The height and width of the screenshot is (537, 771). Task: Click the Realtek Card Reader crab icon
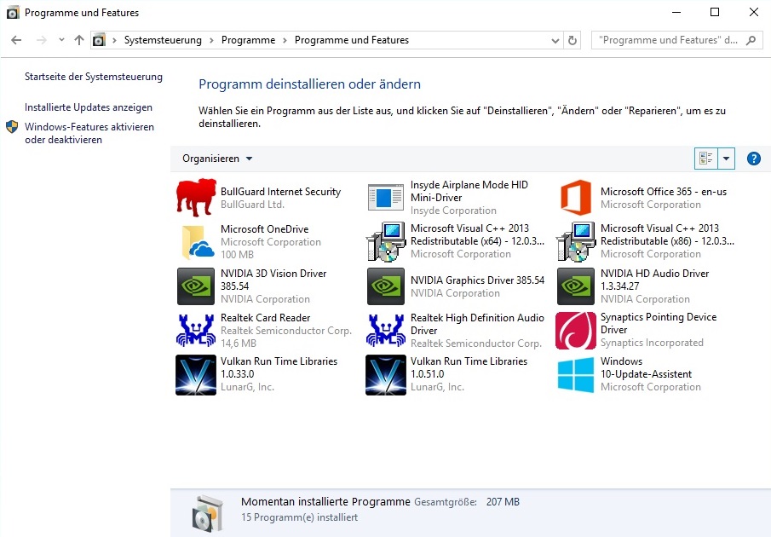[196, 331]
